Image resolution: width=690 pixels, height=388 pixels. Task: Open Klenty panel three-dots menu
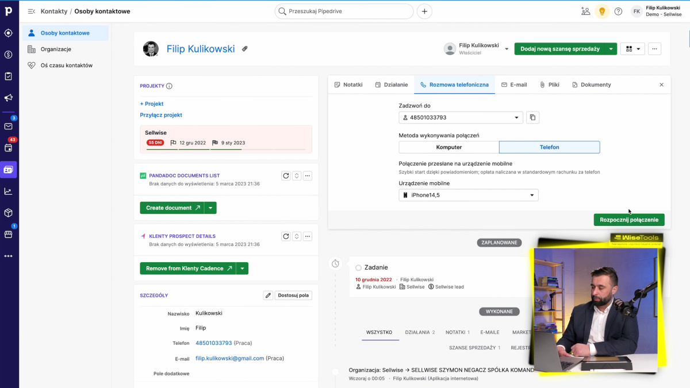pos(308,236)
